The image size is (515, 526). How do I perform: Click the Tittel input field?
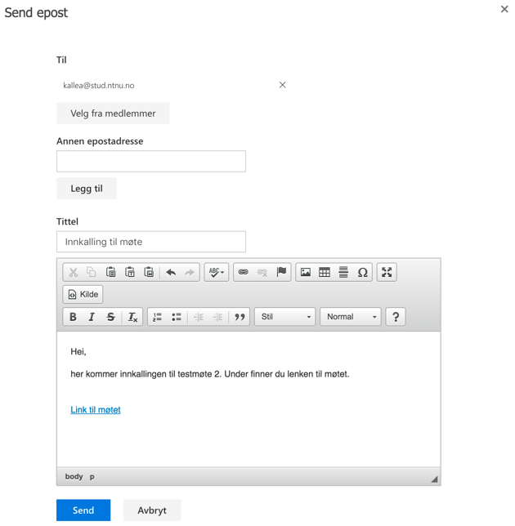point(151,242)
